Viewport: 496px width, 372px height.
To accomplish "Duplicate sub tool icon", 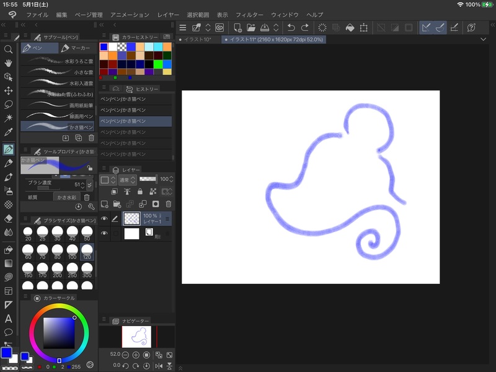I will 79,138.
